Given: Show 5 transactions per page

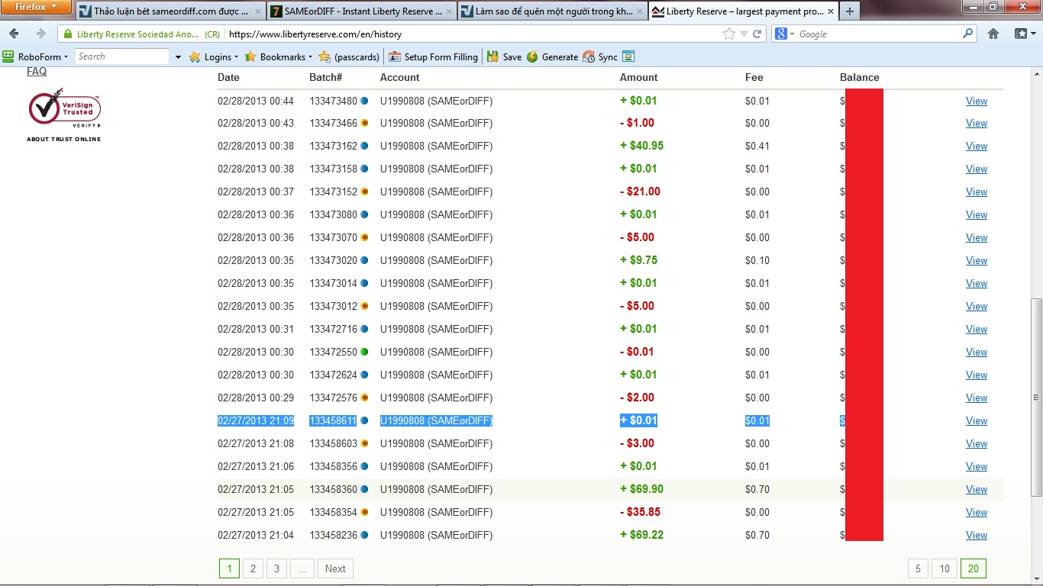Looking at the screenshot, I should (x=918, y=568).
